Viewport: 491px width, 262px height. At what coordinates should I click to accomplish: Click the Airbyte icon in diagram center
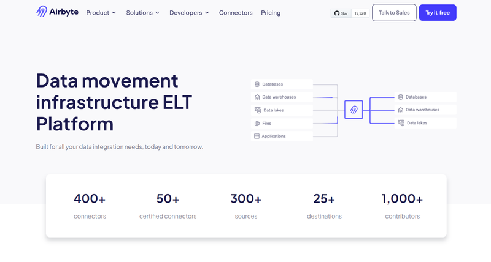click(354, 110)
